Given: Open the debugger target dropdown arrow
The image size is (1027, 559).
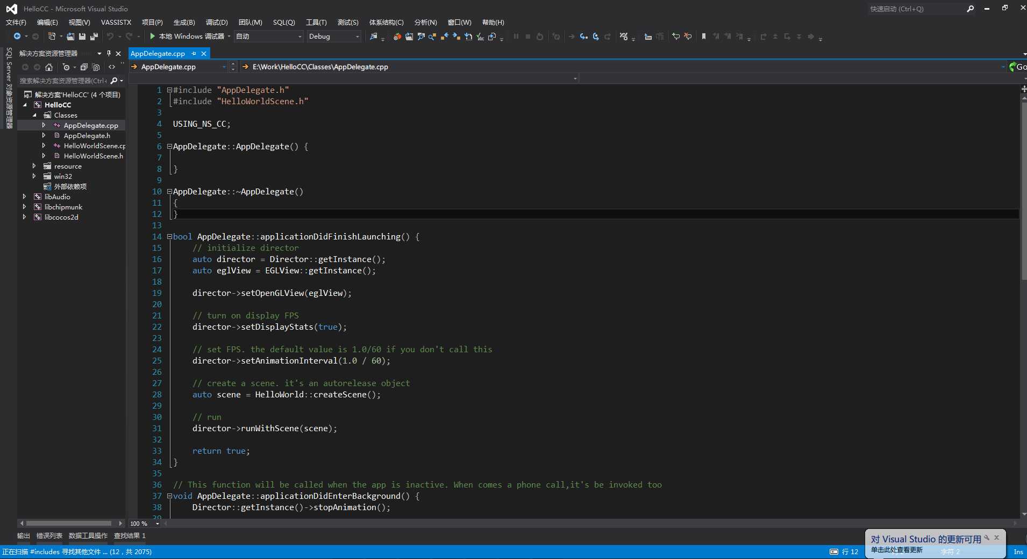Looking at the screenshot, I should tap(229, 37).
